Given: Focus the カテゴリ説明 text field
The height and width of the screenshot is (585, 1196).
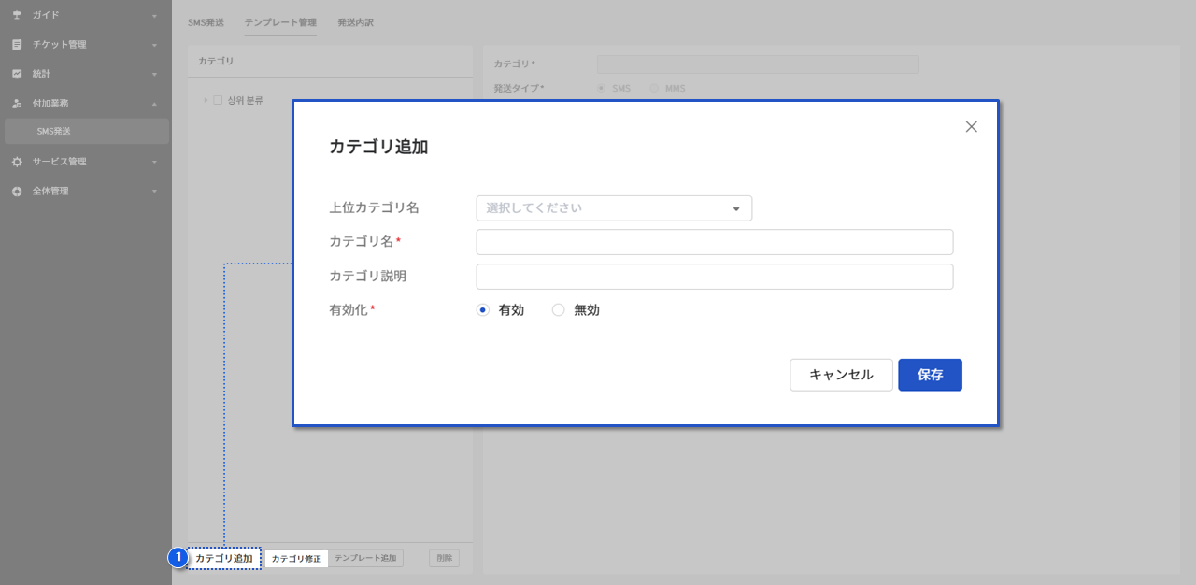Looking at the screenshot, I should pos(714,277).
